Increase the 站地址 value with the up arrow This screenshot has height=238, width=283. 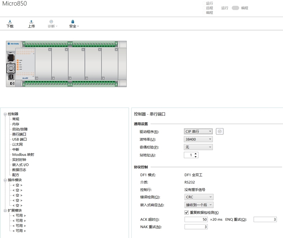tap(196, 154)
